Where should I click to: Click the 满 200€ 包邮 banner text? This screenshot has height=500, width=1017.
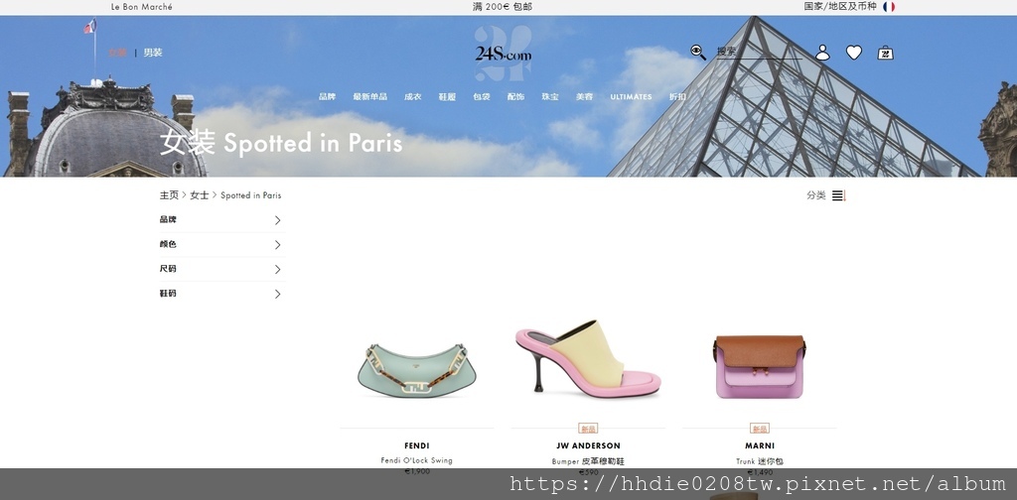(503, 7)
